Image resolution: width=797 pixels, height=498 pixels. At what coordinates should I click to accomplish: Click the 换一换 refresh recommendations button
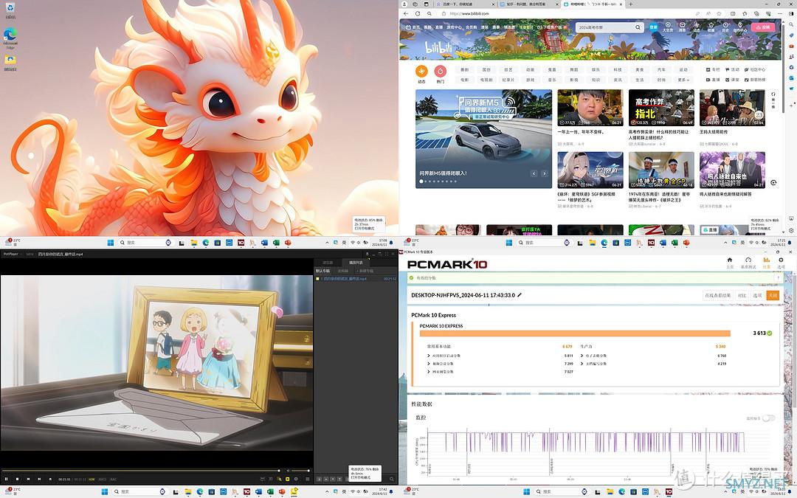[x=773, y=100]
